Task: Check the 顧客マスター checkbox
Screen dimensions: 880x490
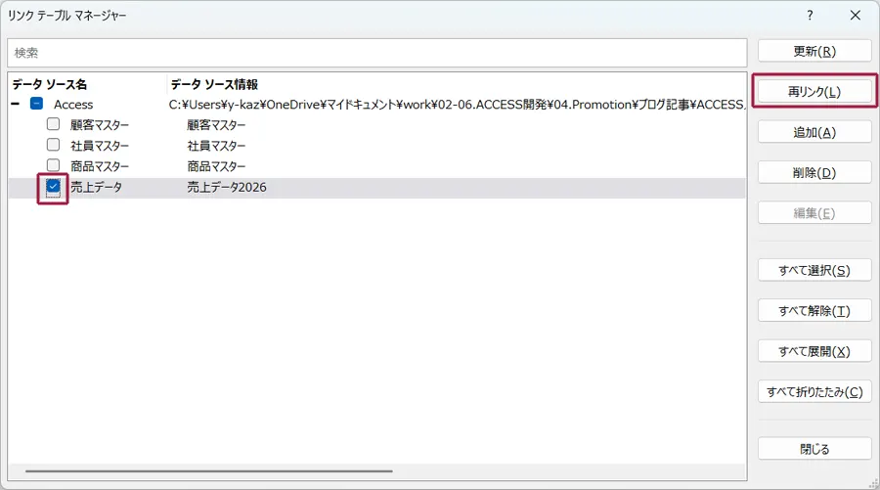Action: pos(54,125)
